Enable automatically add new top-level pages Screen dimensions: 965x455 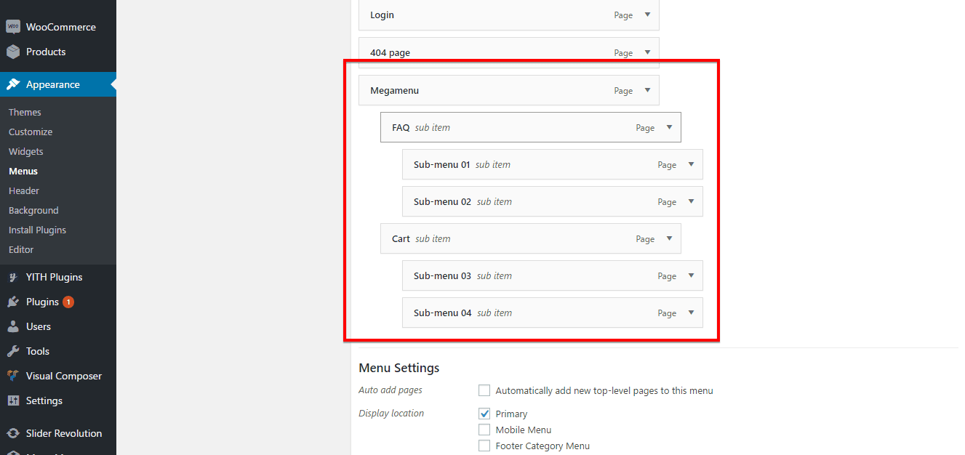tap(484, 390)
